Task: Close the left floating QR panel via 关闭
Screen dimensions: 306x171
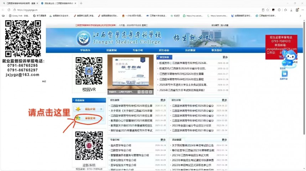Action: click(44, 81)
